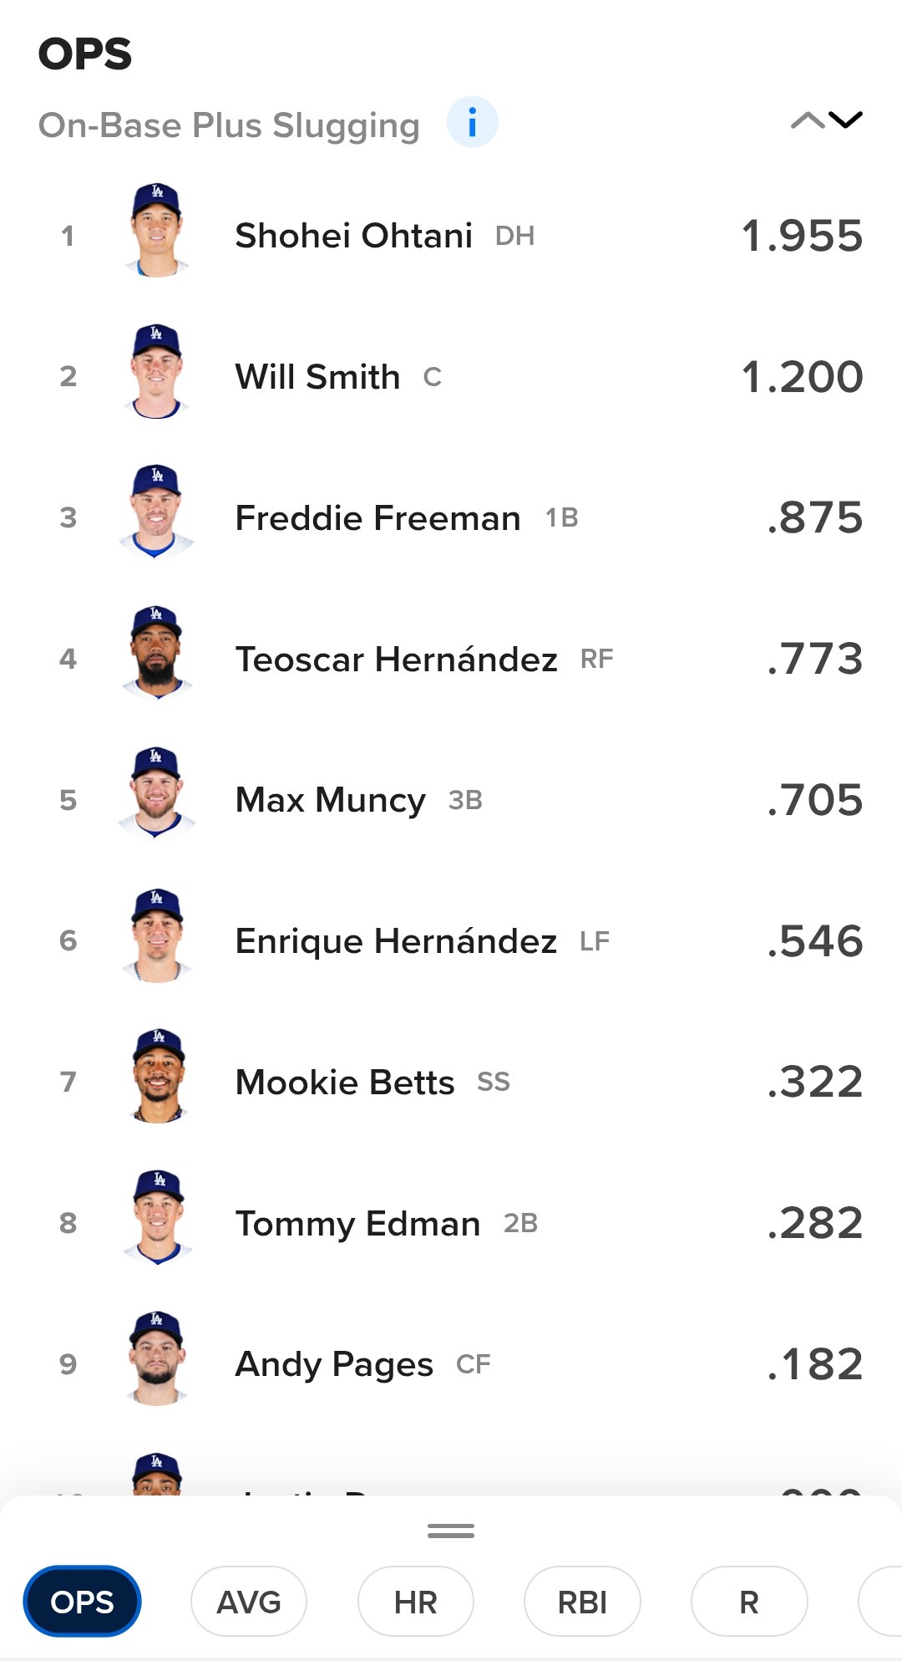Open Max Muncy's player name link
This screenshot has height=1661, width=902.
(x=330, y=800)
